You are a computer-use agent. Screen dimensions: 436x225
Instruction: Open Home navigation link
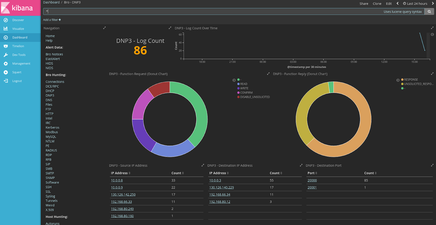50,36
